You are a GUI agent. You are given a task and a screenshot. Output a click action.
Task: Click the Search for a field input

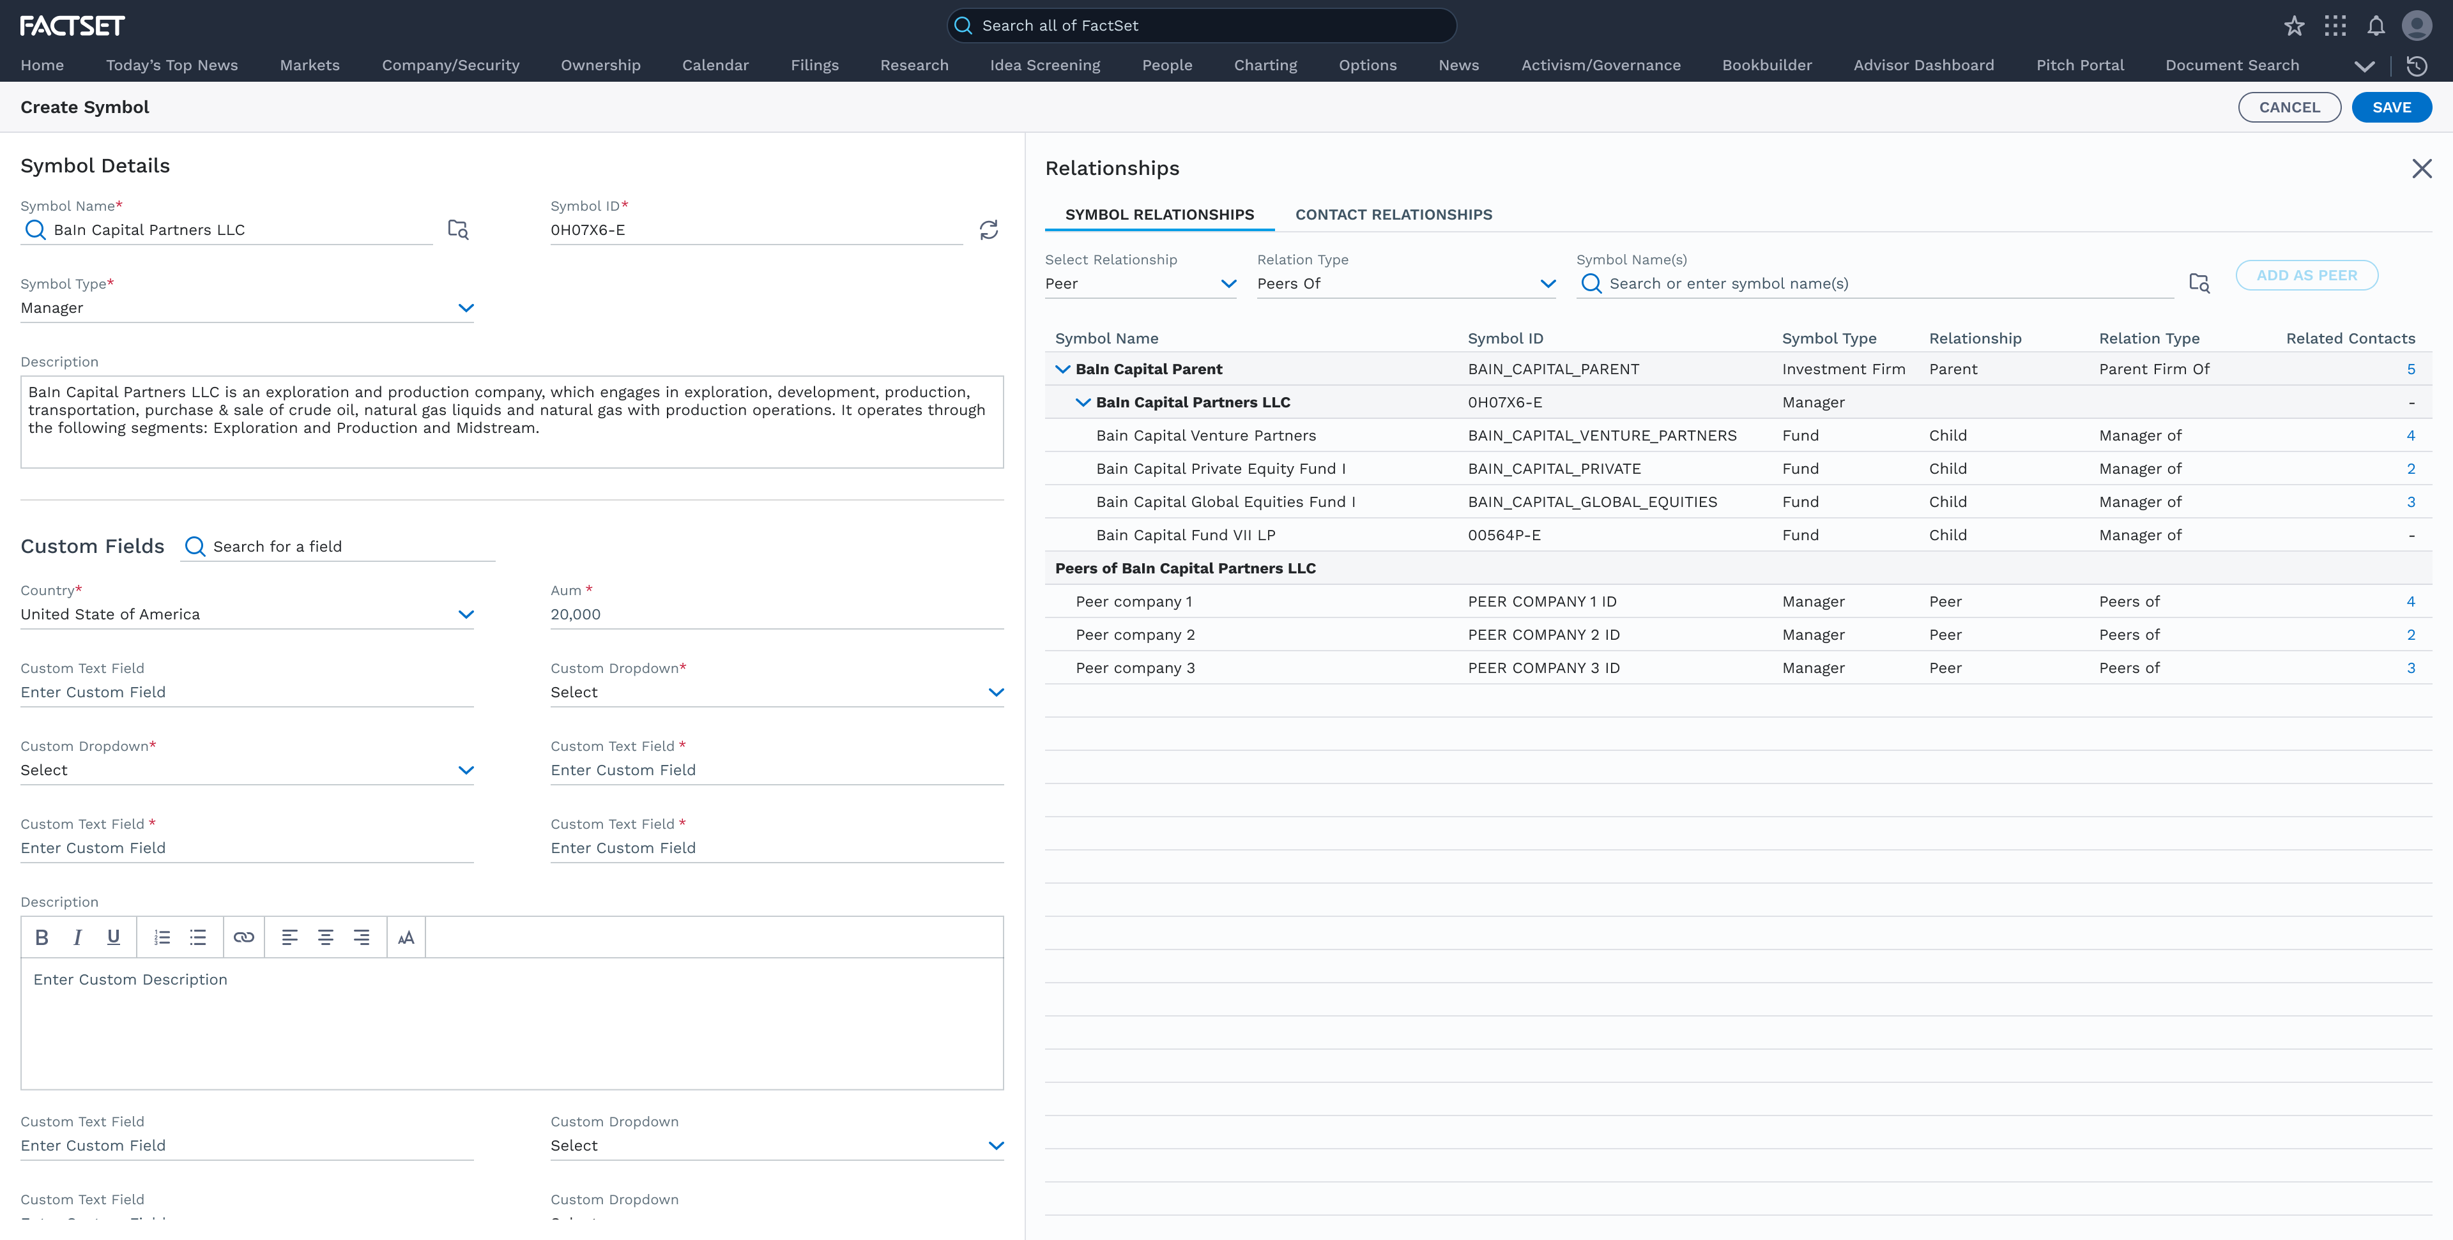(x=338, y=546)
